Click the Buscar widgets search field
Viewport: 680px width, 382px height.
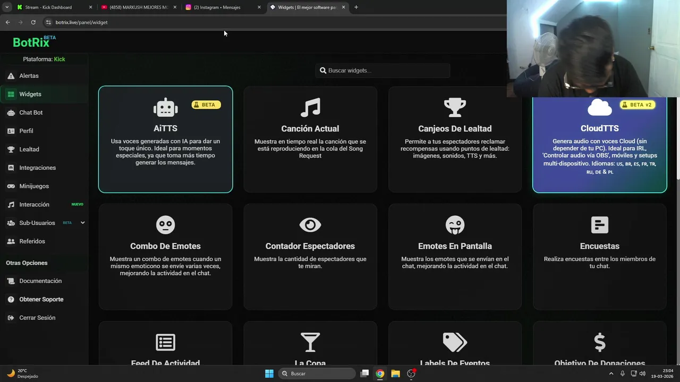[x=382, y=71]
